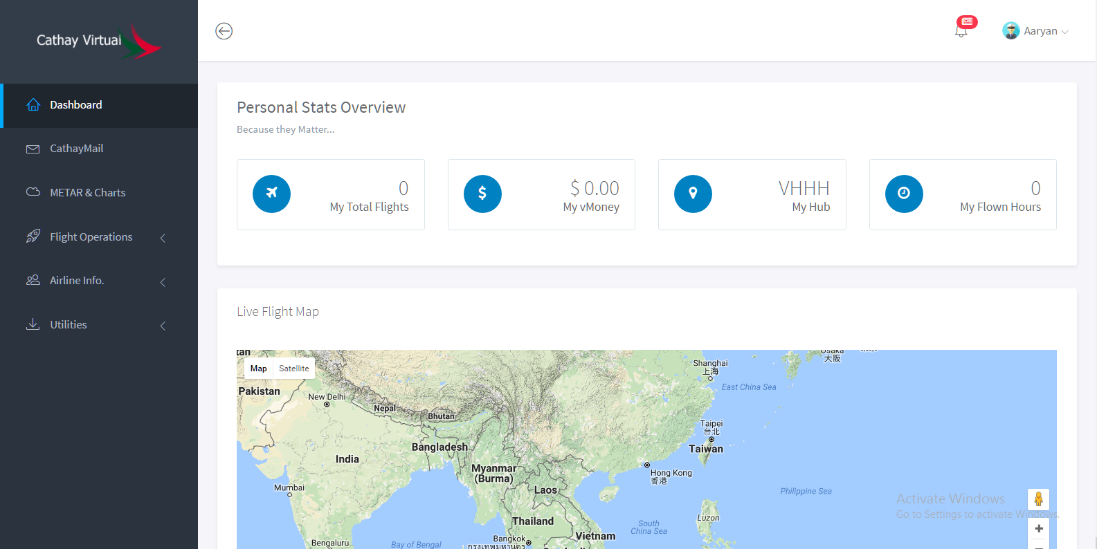Click the My Flown Hours label

(1000, 207)
